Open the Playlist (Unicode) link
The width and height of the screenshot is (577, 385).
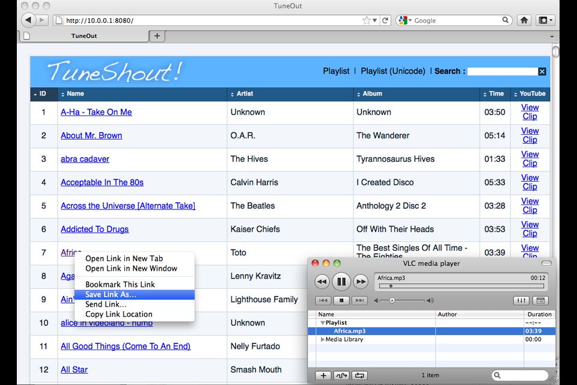[x=392, y=71]
